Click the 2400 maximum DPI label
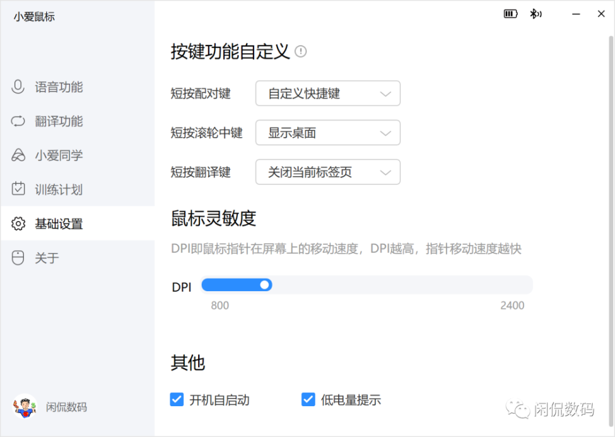This screenshot has height=437, width=615. 512,305
